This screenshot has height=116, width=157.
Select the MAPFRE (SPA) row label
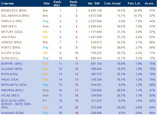[x=11, y=63]
